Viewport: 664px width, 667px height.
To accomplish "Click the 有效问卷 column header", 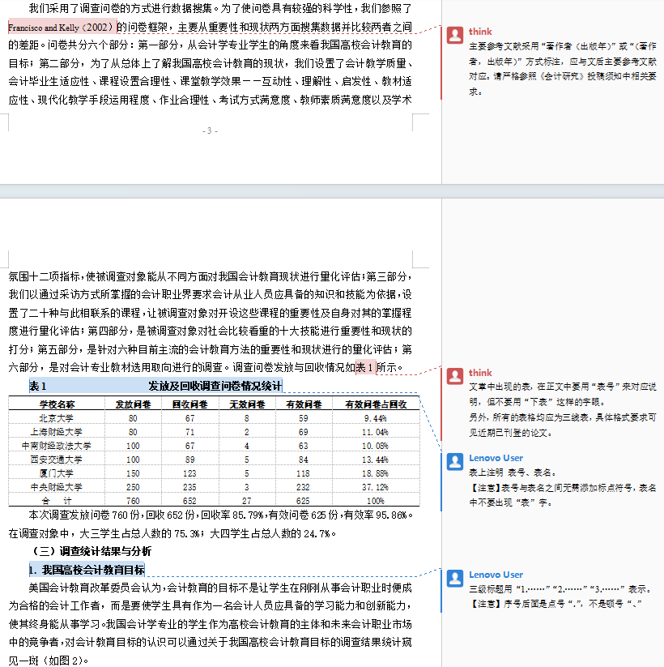I will 304,404.
